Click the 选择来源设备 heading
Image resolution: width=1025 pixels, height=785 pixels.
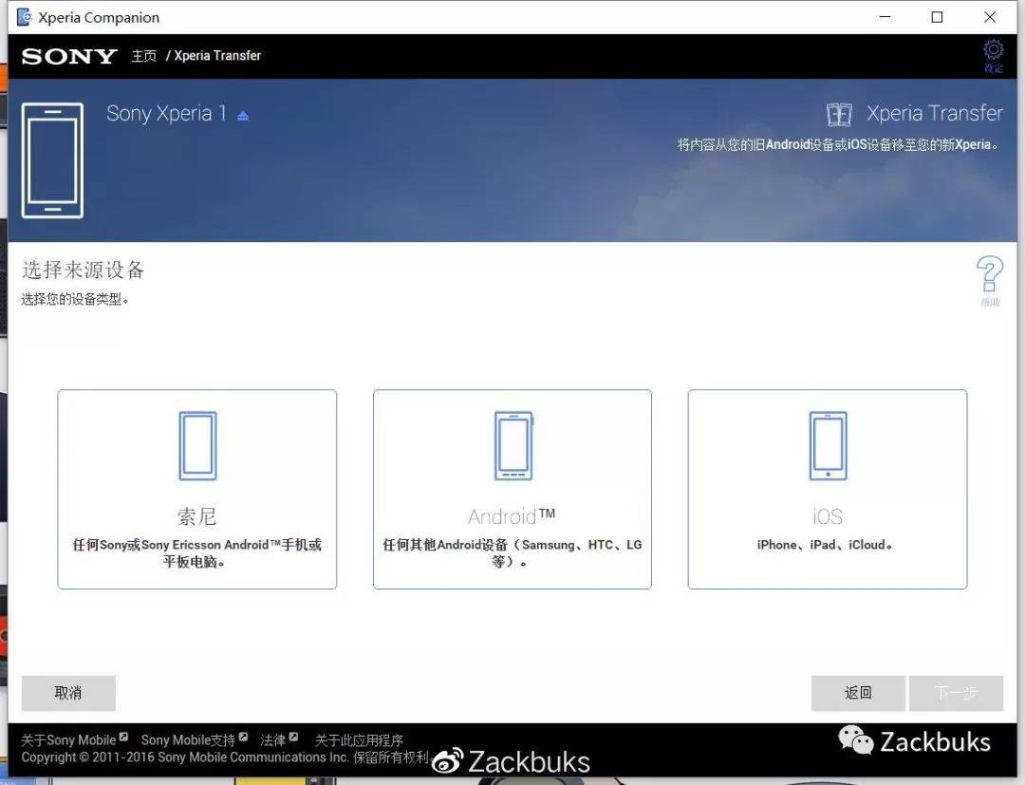tap(83, 270)
